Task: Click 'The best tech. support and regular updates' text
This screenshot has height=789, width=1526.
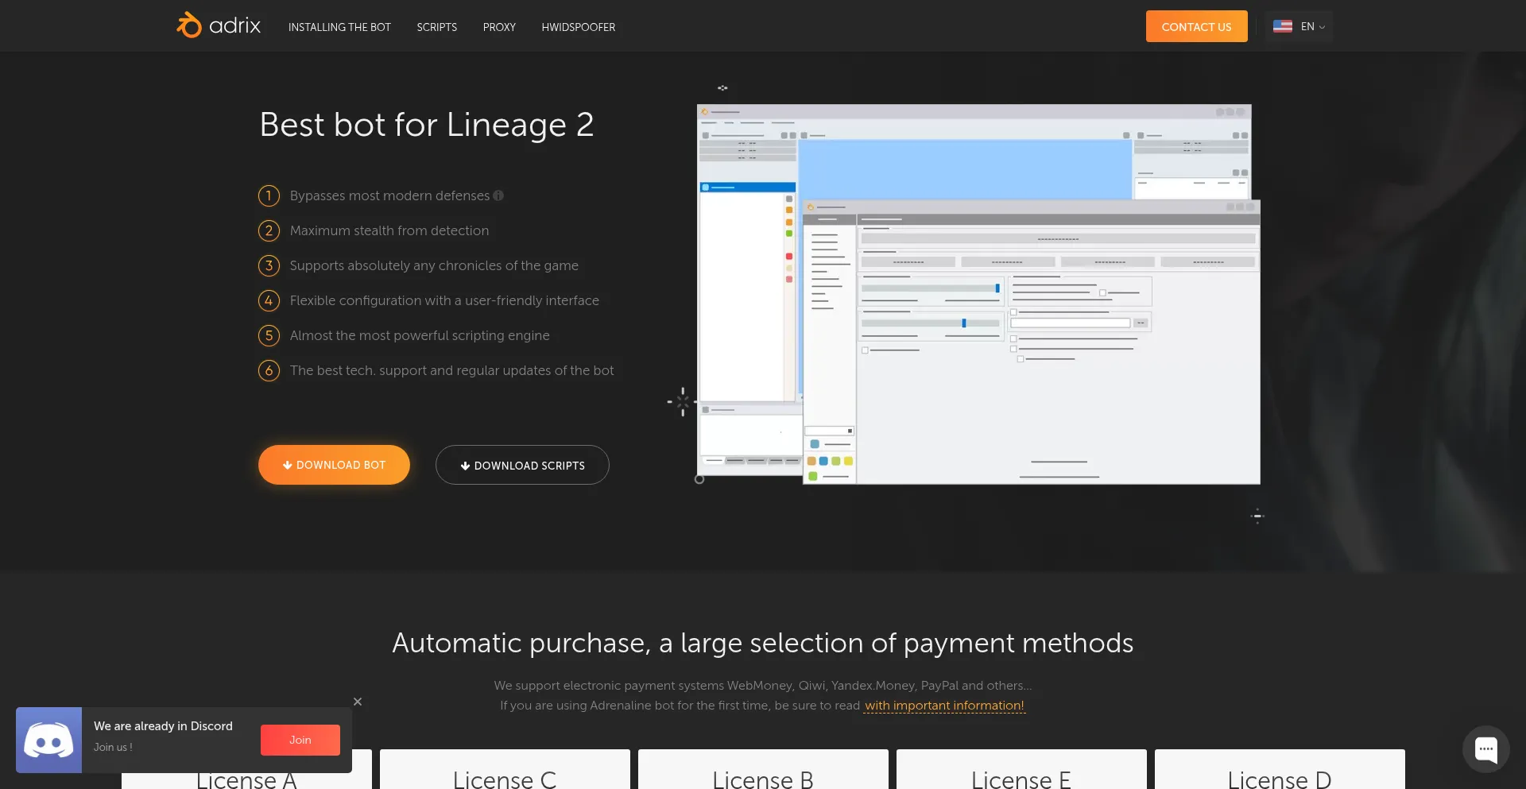Action: click(x=451, y=370)
